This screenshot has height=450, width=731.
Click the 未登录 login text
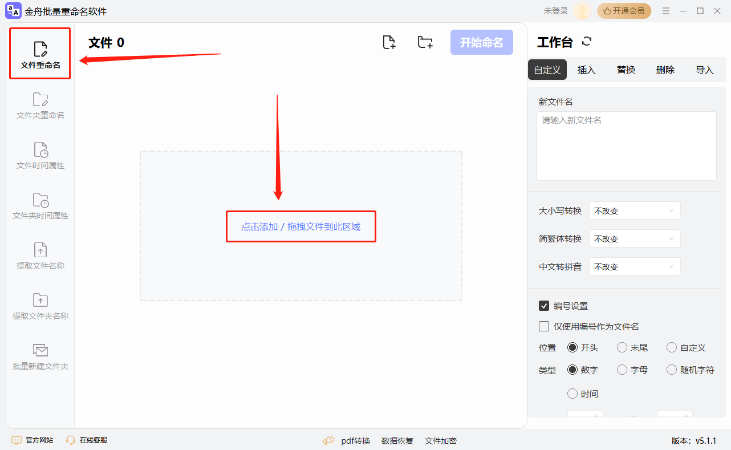pyautogui.click(x=556, y=11)
